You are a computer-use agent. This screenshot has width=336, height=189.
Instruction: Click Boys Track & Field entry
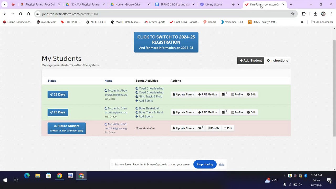pyautogui.click(x=149, y=112)
